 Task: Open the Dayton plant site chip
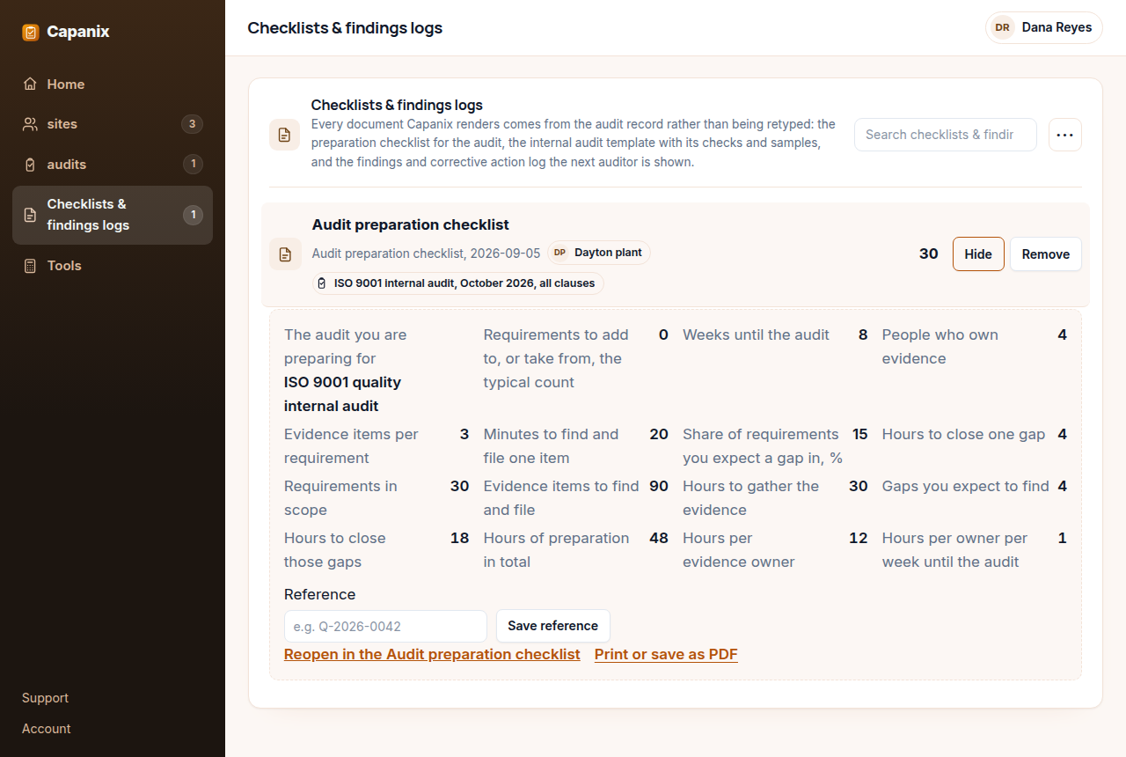(x=599, y=253)
